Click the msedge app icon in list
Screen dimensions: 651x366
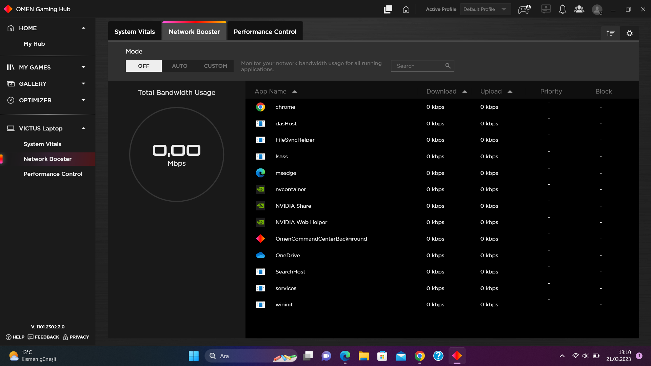[x=260, y=173]
